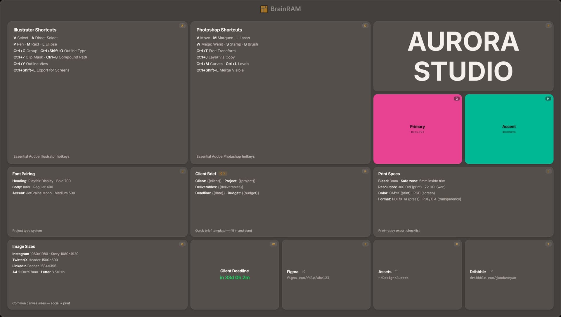Click the E key badge on Figma card
Viewport: 561px width, 317px height.
[365, 244]
